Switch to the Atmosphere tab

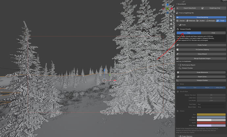pyautogui.click(x=211, y=21)
